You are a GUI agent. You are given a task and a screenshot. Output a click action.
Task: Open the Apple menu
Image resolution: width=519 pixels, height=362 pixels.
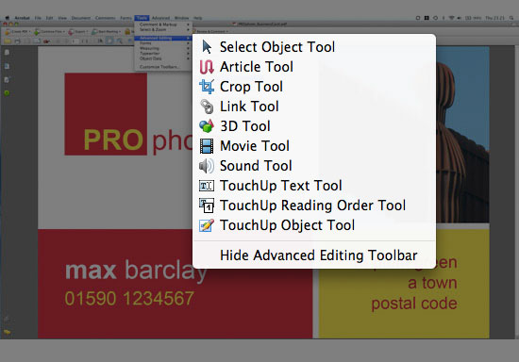(8, 18)
